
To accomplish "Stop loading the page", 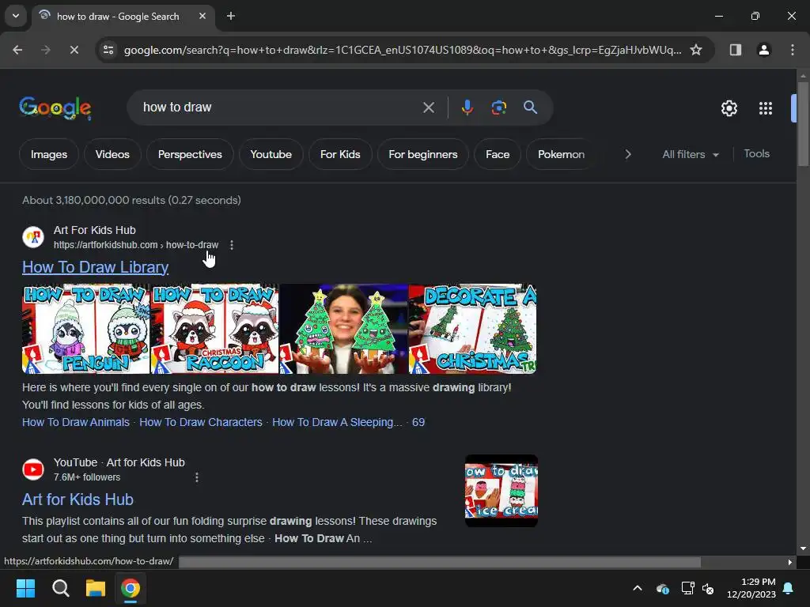I will coord(74,50).
